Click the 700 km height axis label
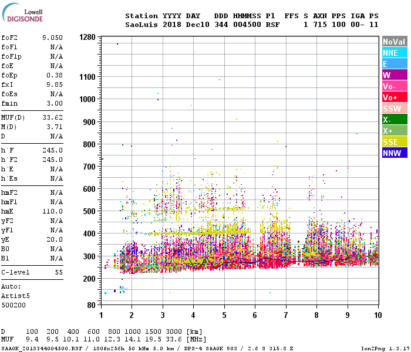Screen dimensions: 411x352 click(x=89, y=167)
